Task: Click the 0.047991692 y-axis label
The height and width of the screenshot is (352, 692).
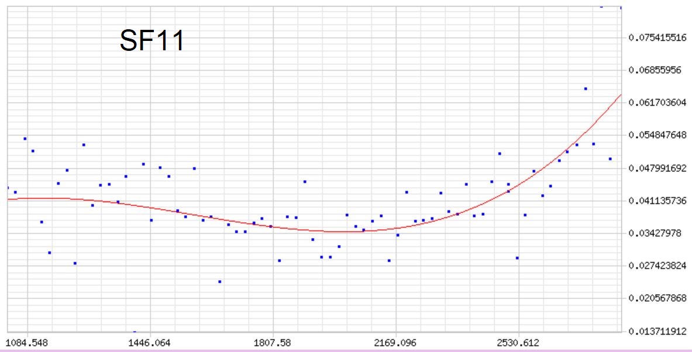Action: (x=657, y=168)
